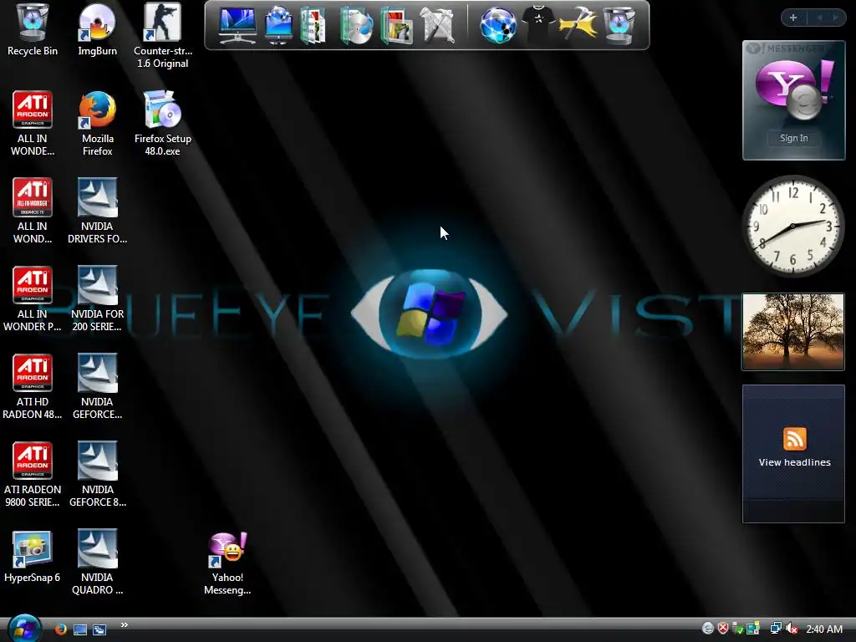
Task: Open the black t-shirt dock icon
Action: 538,24
